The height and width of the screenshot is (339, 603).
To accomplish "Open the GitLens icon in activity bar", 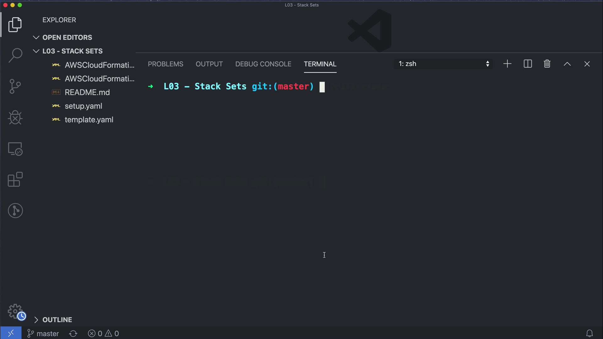I will pyautogui.click(x=15, y=211).
